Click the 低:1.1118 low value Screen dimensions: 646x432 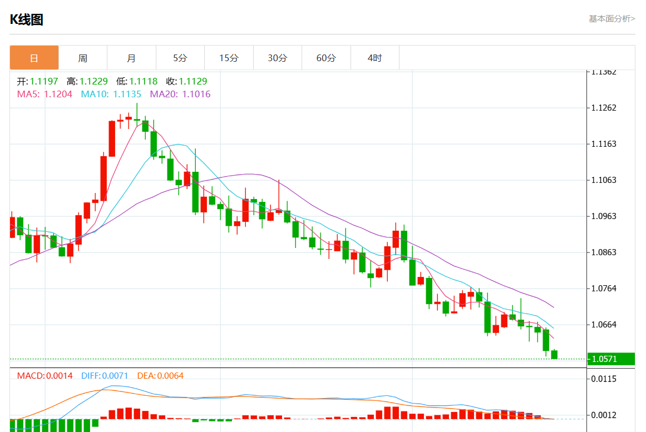click(x=137, y=81)
